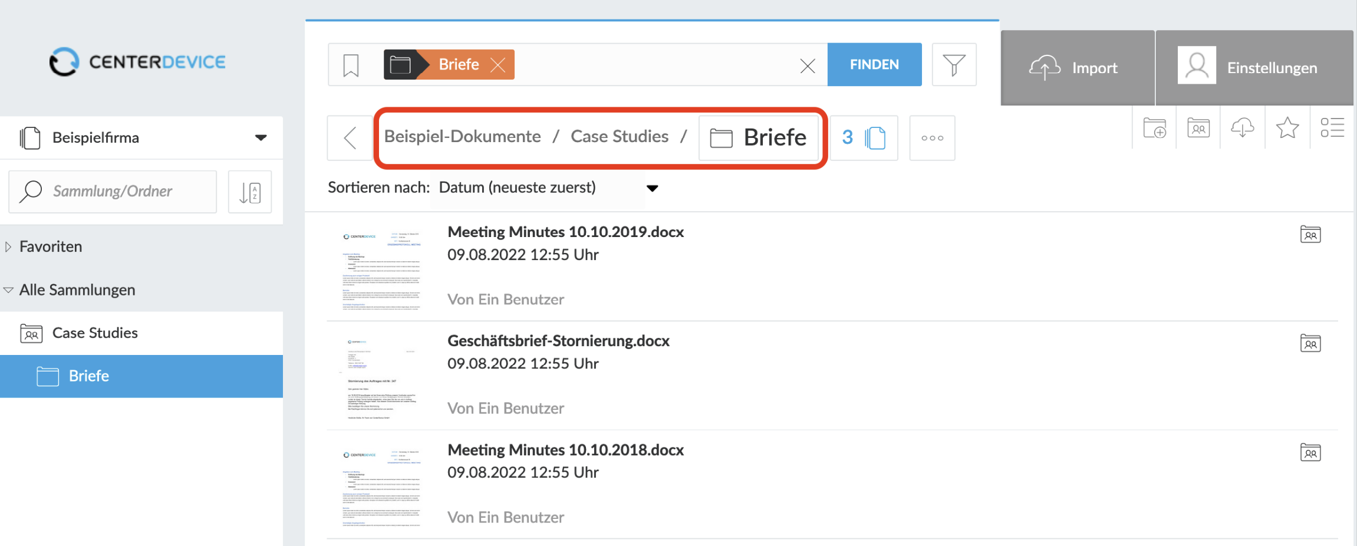The width and height of the screenshot is (1357, 546).
Task: Open the filter funnel icon
Action: click(954, 64)
